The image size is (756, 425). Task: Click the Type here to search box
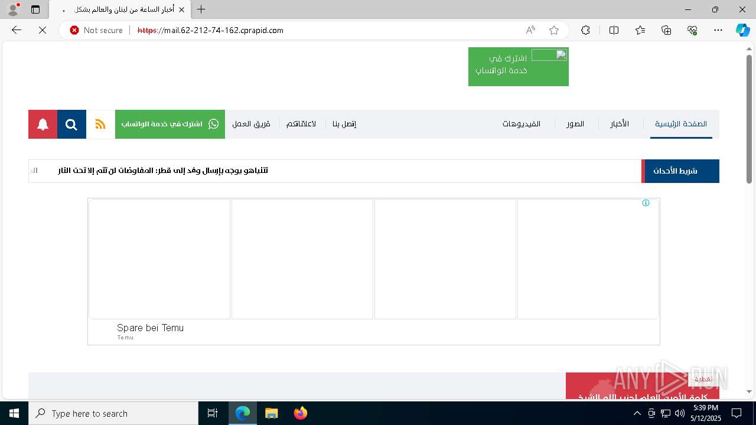[113, 413]
